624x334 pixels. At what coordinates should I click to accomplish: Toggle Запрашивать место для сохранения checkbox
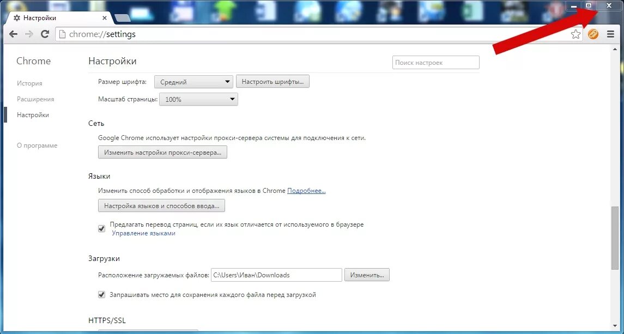tap(101, 295)
